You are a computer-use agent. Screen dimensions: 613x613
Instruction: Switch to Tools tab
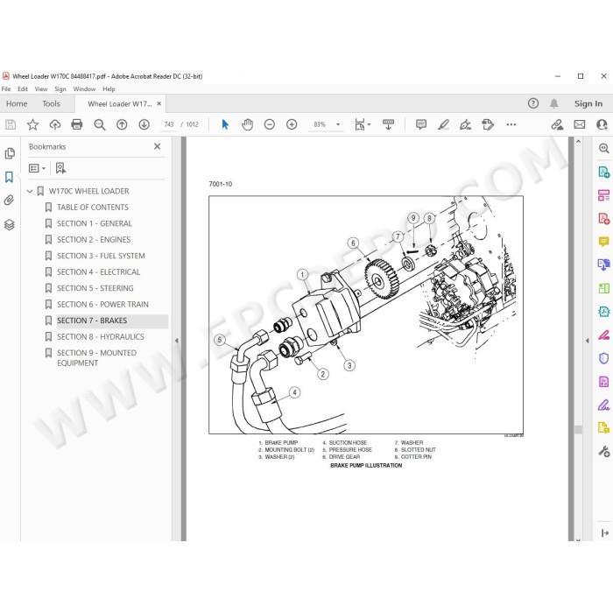click(x=51, y=104)
